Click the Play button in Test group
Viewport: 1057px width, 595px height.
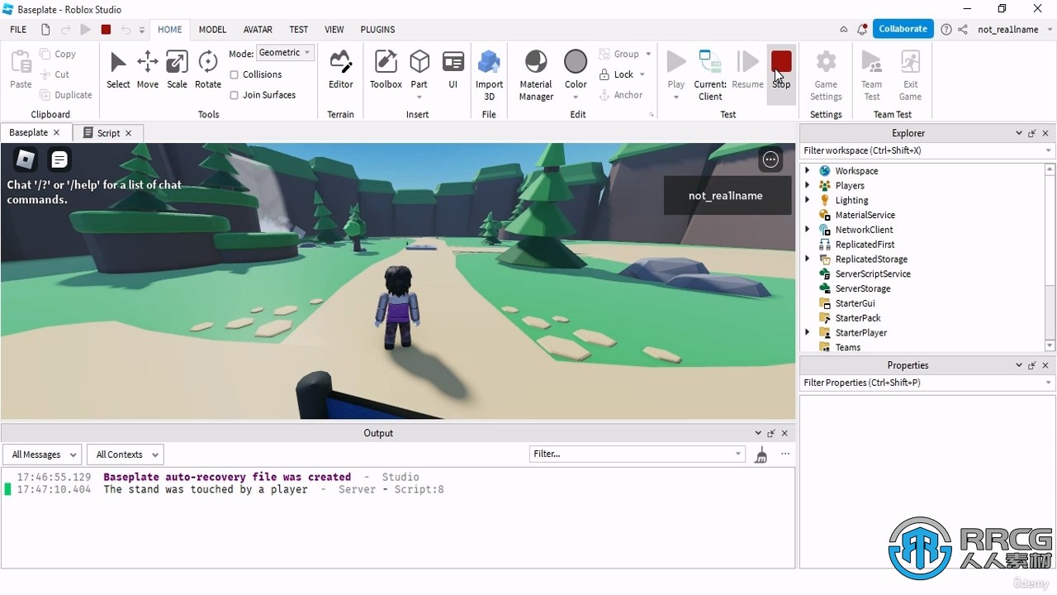[676, 63]
